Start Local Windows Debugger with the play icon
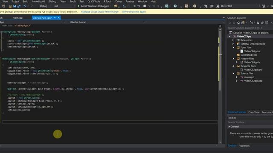This screenshot has width=273, height=153. coord(78,6)
